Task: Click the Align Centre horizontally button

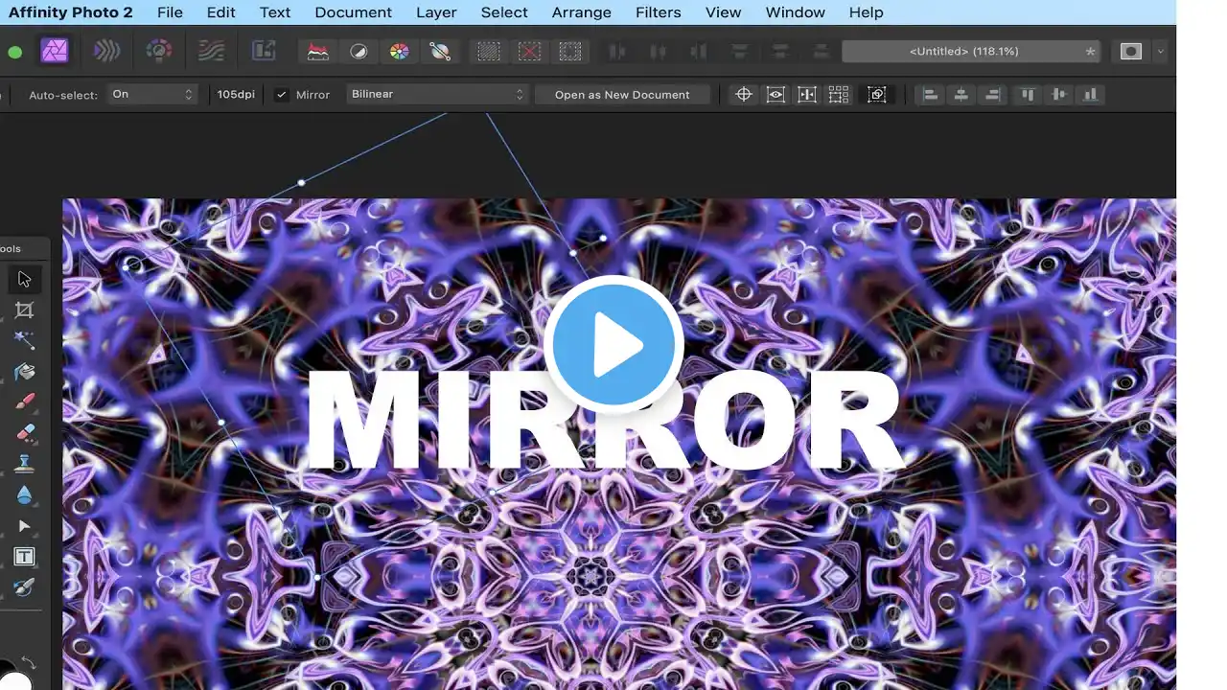Action: point(961,94)
